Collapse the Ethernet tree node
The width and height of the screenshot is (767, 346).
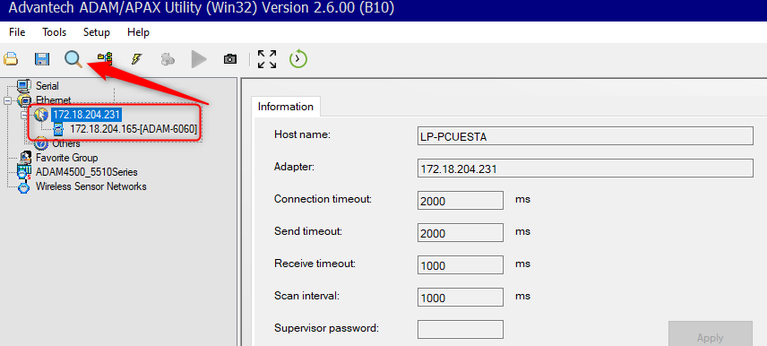point(7,100)
